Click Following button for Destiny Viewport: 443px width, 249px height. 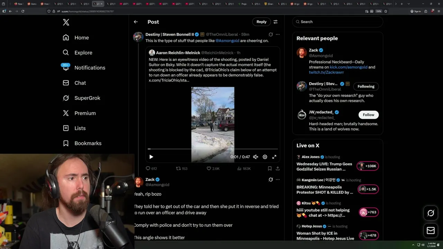coord(366,86)
